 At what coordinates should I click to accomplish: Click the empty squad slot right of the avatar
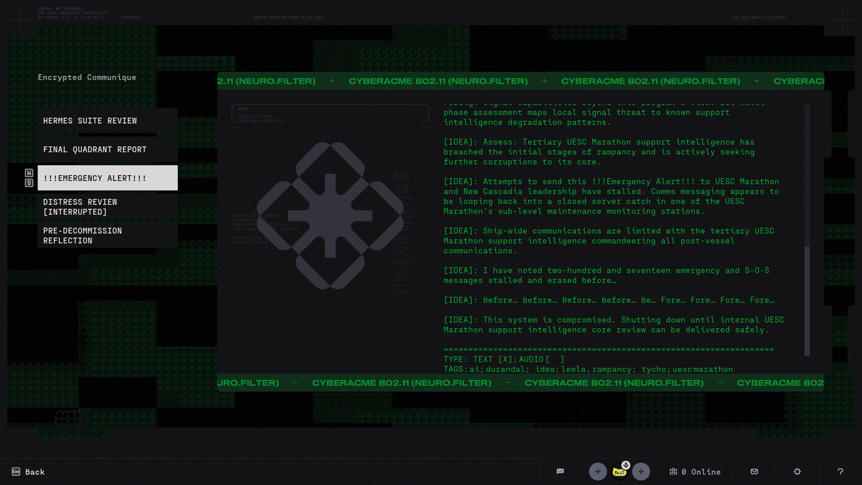coord(640,472)
